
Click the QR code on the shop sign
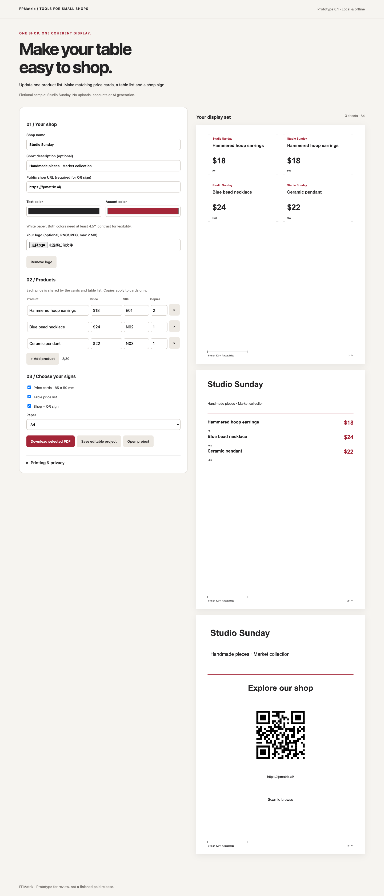pyautogui.click(x=281, y=735)
